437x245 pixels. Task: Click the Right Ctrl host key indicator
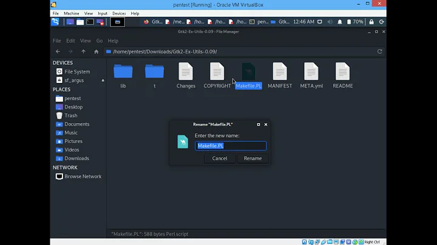372,242
